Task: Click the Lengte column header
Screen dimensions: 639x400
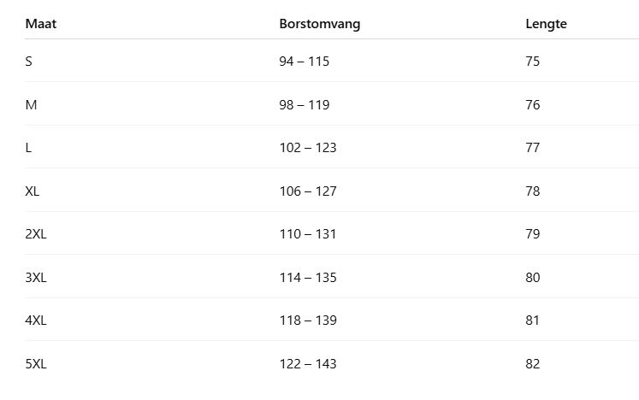Action: [546, 24]
